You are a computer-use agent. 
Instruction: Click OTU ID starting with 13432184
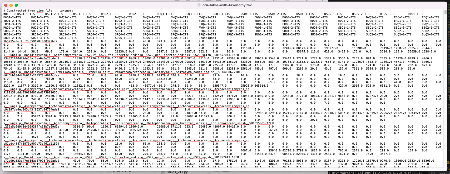tap(31, 59)
